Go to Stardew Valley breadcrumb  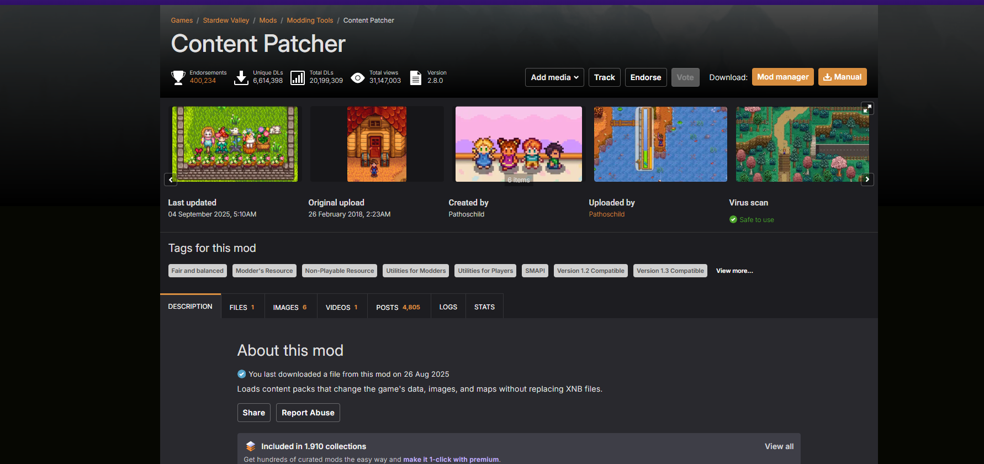point(226,20)
